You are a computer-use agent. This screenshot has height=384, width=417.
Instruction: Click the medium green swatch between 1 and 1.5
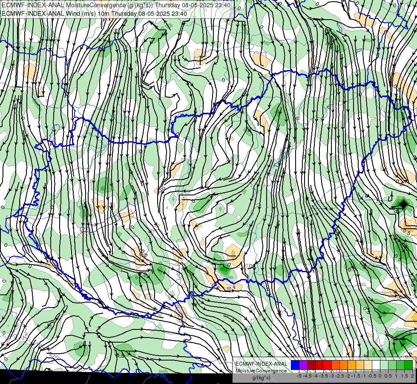click(x=400, y=365)
